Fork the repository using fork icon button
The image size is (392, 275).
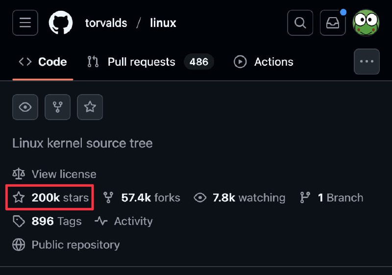(x=57, y=107)
